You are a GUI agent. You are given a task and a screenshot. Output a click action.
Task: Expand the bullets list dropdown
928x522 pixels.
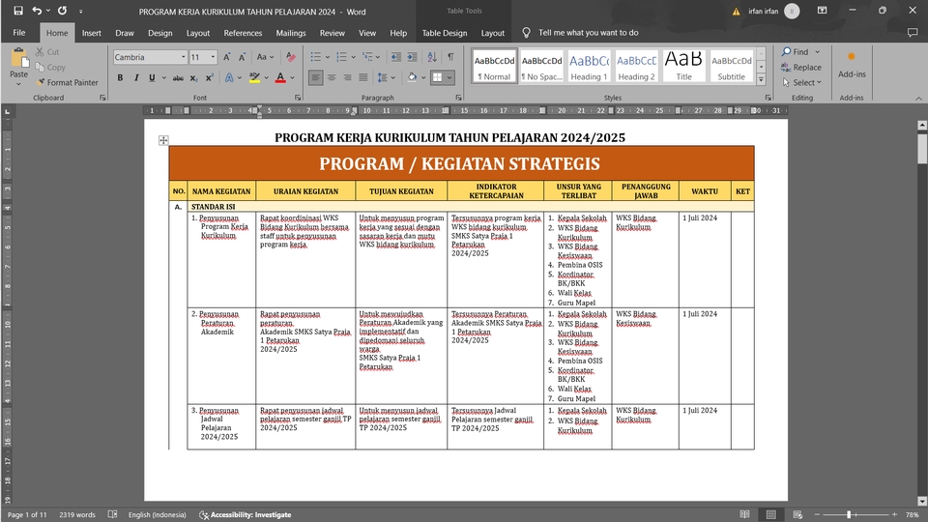click(328, 57)
